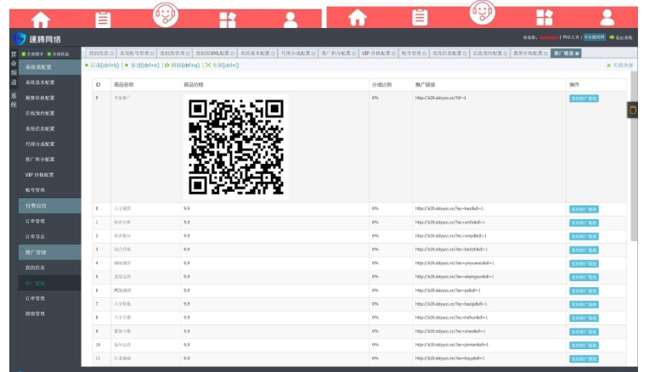Click the 刷新(ctrl+q) refresh icon

[x=167, y=65]
